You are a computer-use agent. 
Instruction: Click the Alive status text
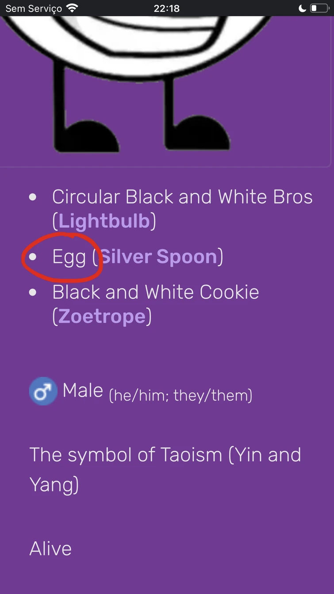coord(50,548)
